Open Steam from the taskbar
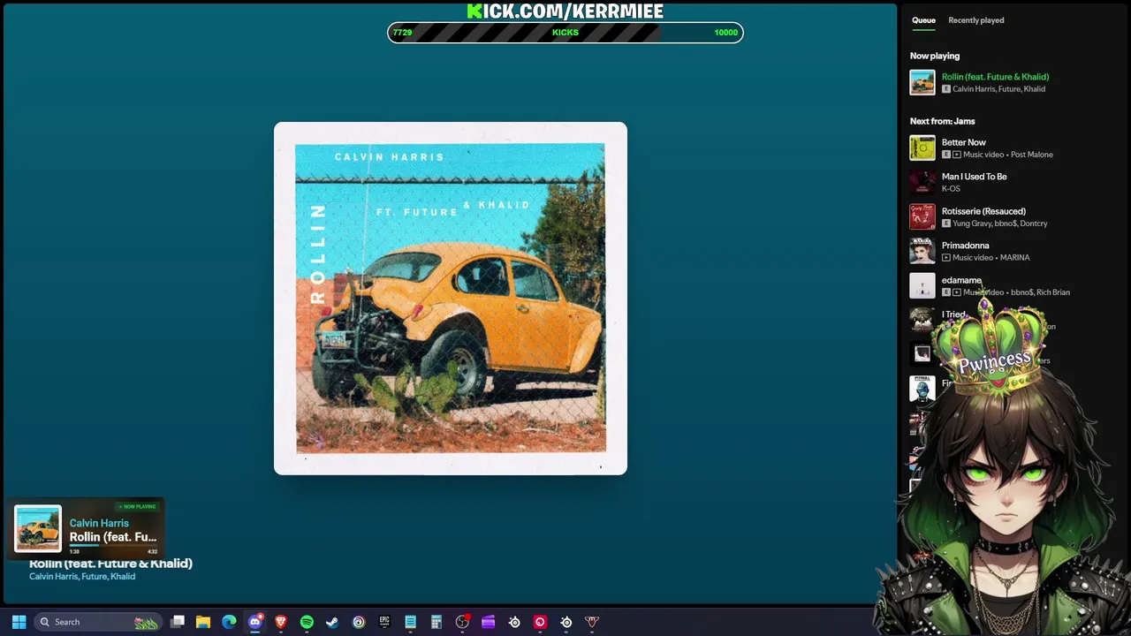Image resolution: width=1131 pixels, height=636 pixels. [x=332, y=622]
